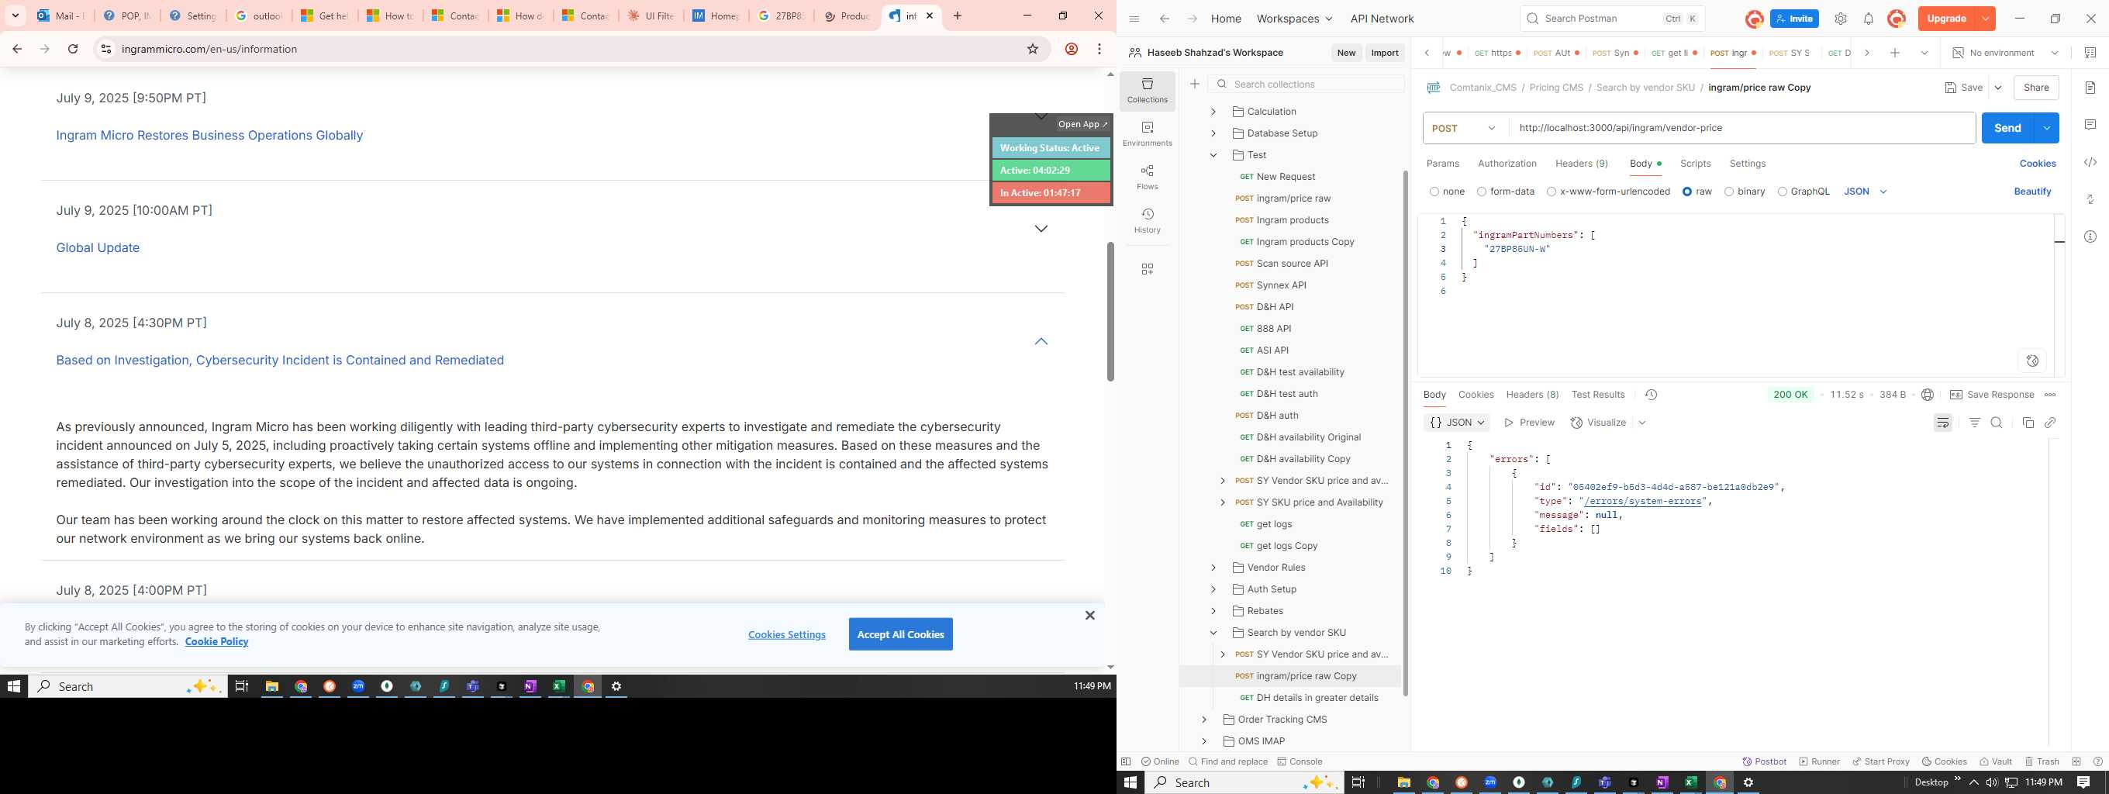The image size is (2109, 794).
Task: Open the Workspaces dropdown menu
Action: click(1293, 19)
